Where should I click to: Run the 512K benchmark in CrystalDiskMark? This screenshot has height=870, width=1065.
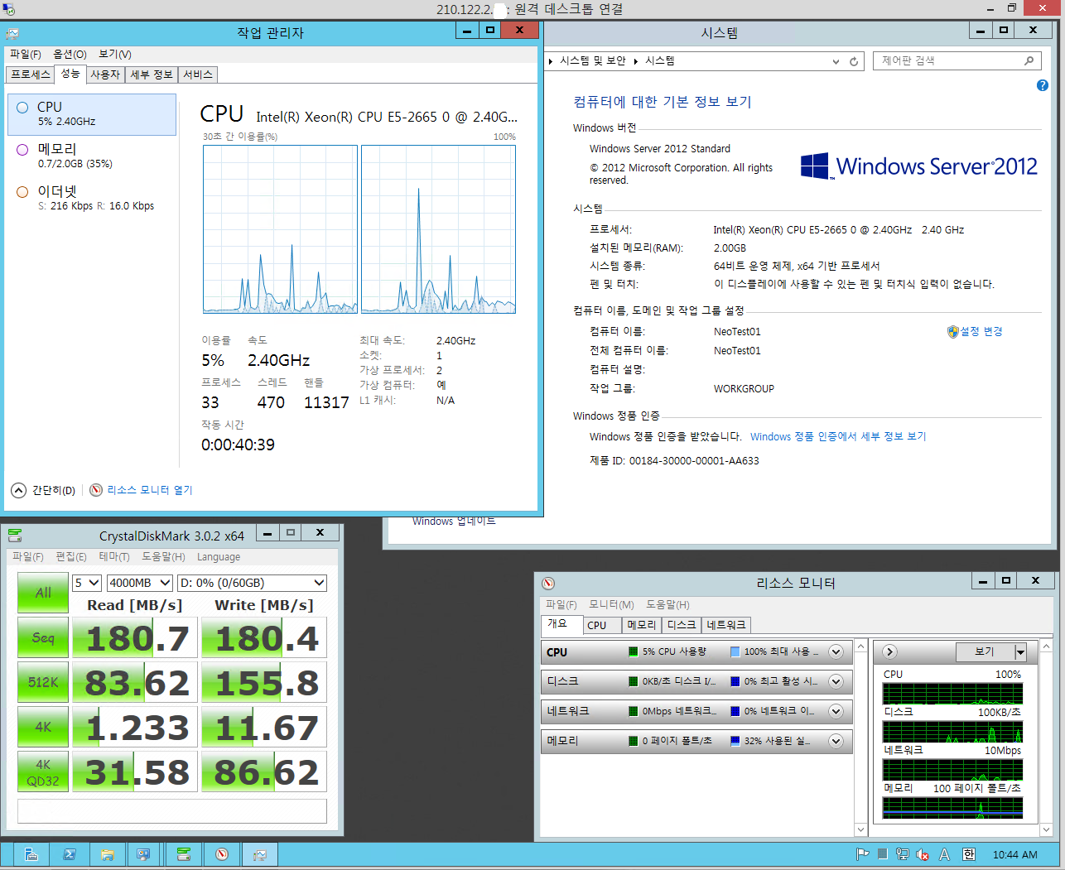click(43, 683)
